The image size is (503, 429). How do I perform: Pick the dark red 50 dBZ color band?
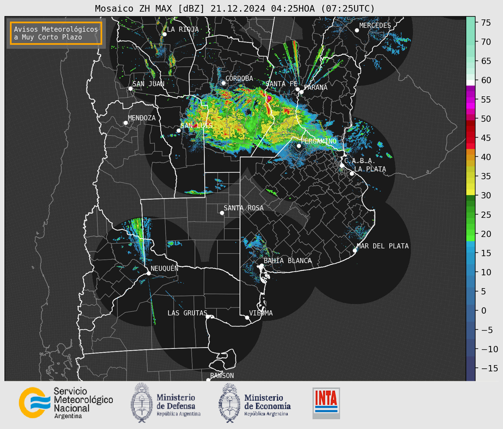(471, 122)
